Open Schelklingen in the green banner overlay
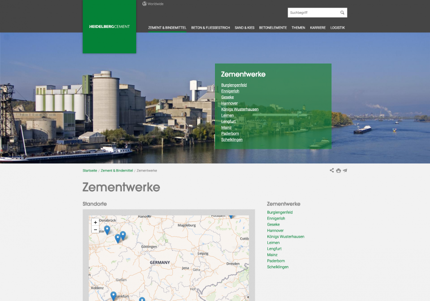 [232, 140]
